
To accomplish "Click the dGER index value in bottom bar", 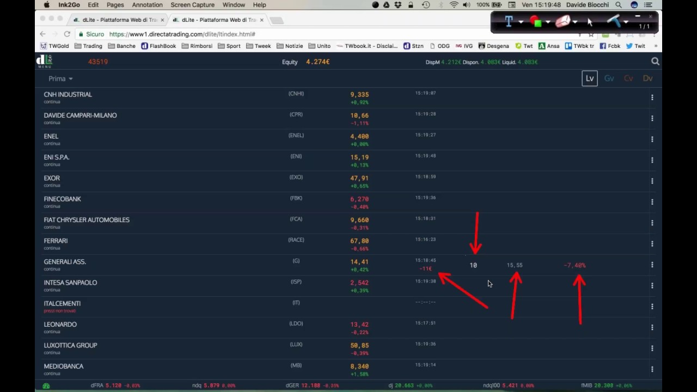I will click(x=310, y=385).
